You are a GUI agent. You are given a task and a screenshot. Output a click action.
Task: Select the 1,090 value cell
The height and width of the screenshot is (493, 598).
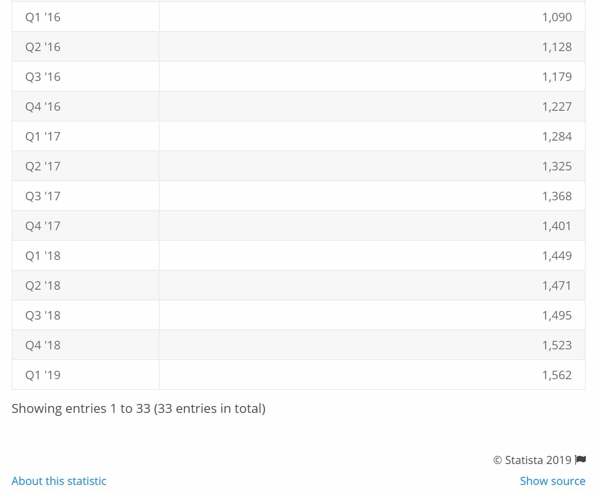point(557,17)
